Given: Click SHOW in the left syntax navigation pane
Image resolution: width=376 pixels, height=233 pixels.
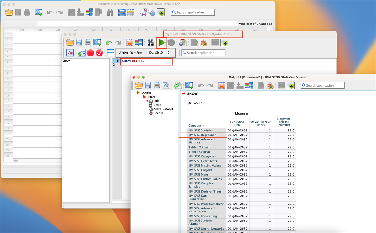Looking at the screenshot, I should (66, 61).
